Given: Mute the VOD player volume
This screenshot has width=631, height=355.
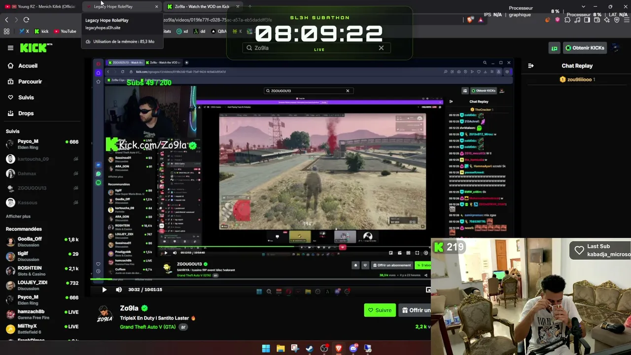Looking at the screenshot, I should pyautogui.click(x=119, y=289).
